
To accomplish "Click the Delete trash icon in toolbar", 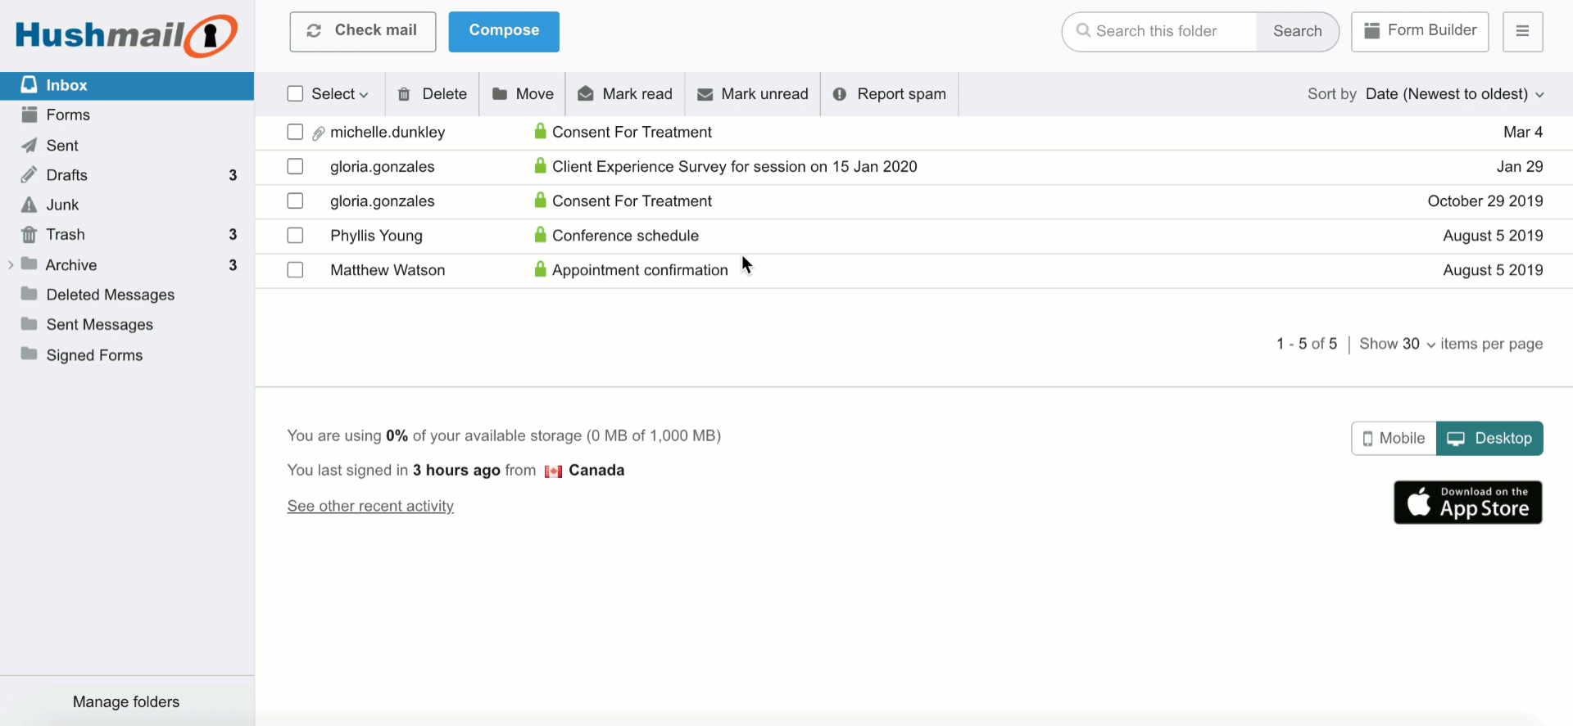I will pos(404,94).
